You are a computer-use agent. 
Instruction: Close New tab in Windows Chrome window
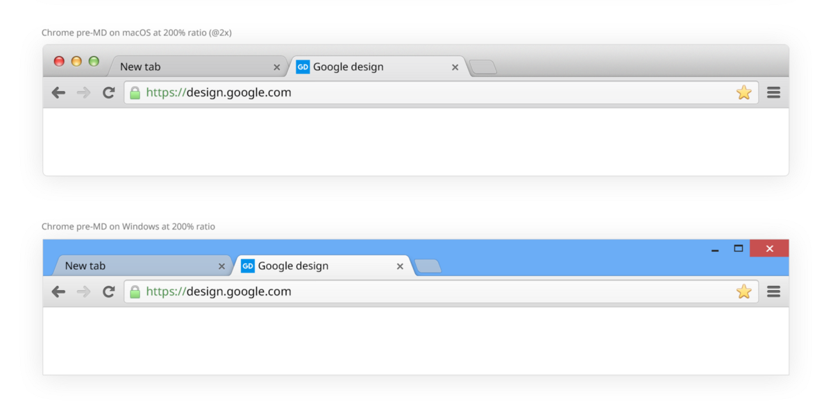pos(221,266)
